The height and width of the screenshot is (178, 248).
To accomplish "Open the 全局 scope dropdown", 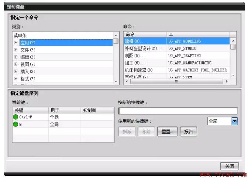I will point(234,121).
